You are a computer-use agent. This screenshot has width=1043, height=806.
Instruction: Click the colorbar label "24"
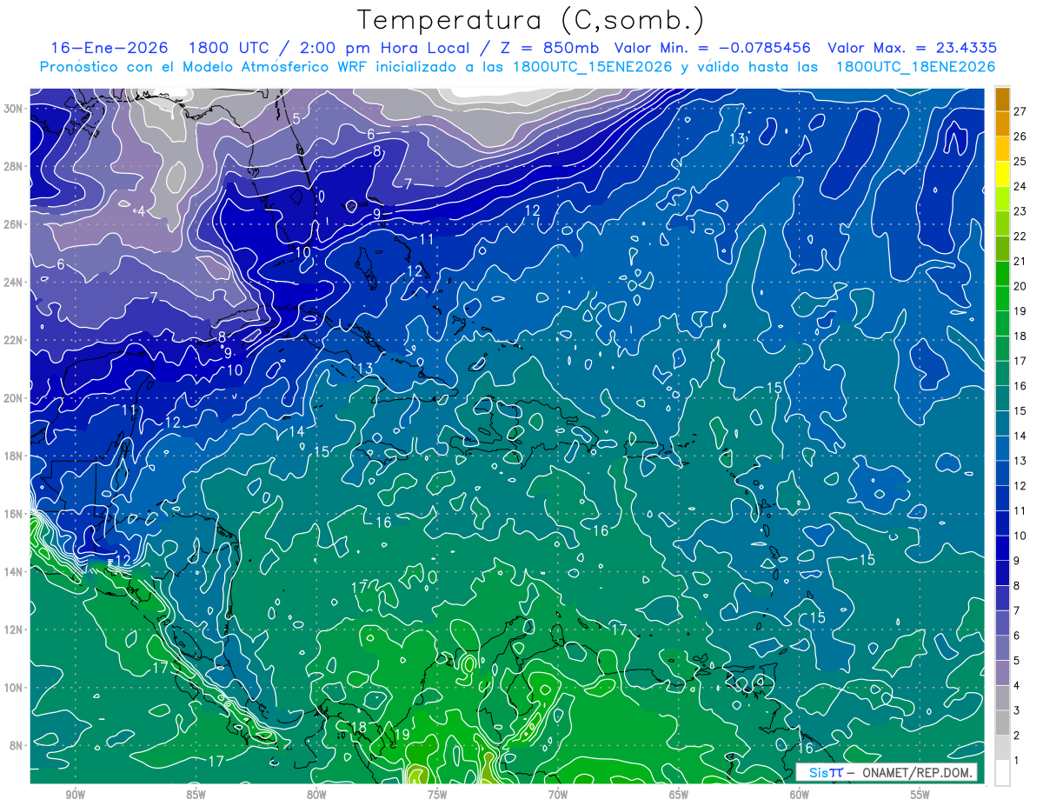tap(1020, 186)
